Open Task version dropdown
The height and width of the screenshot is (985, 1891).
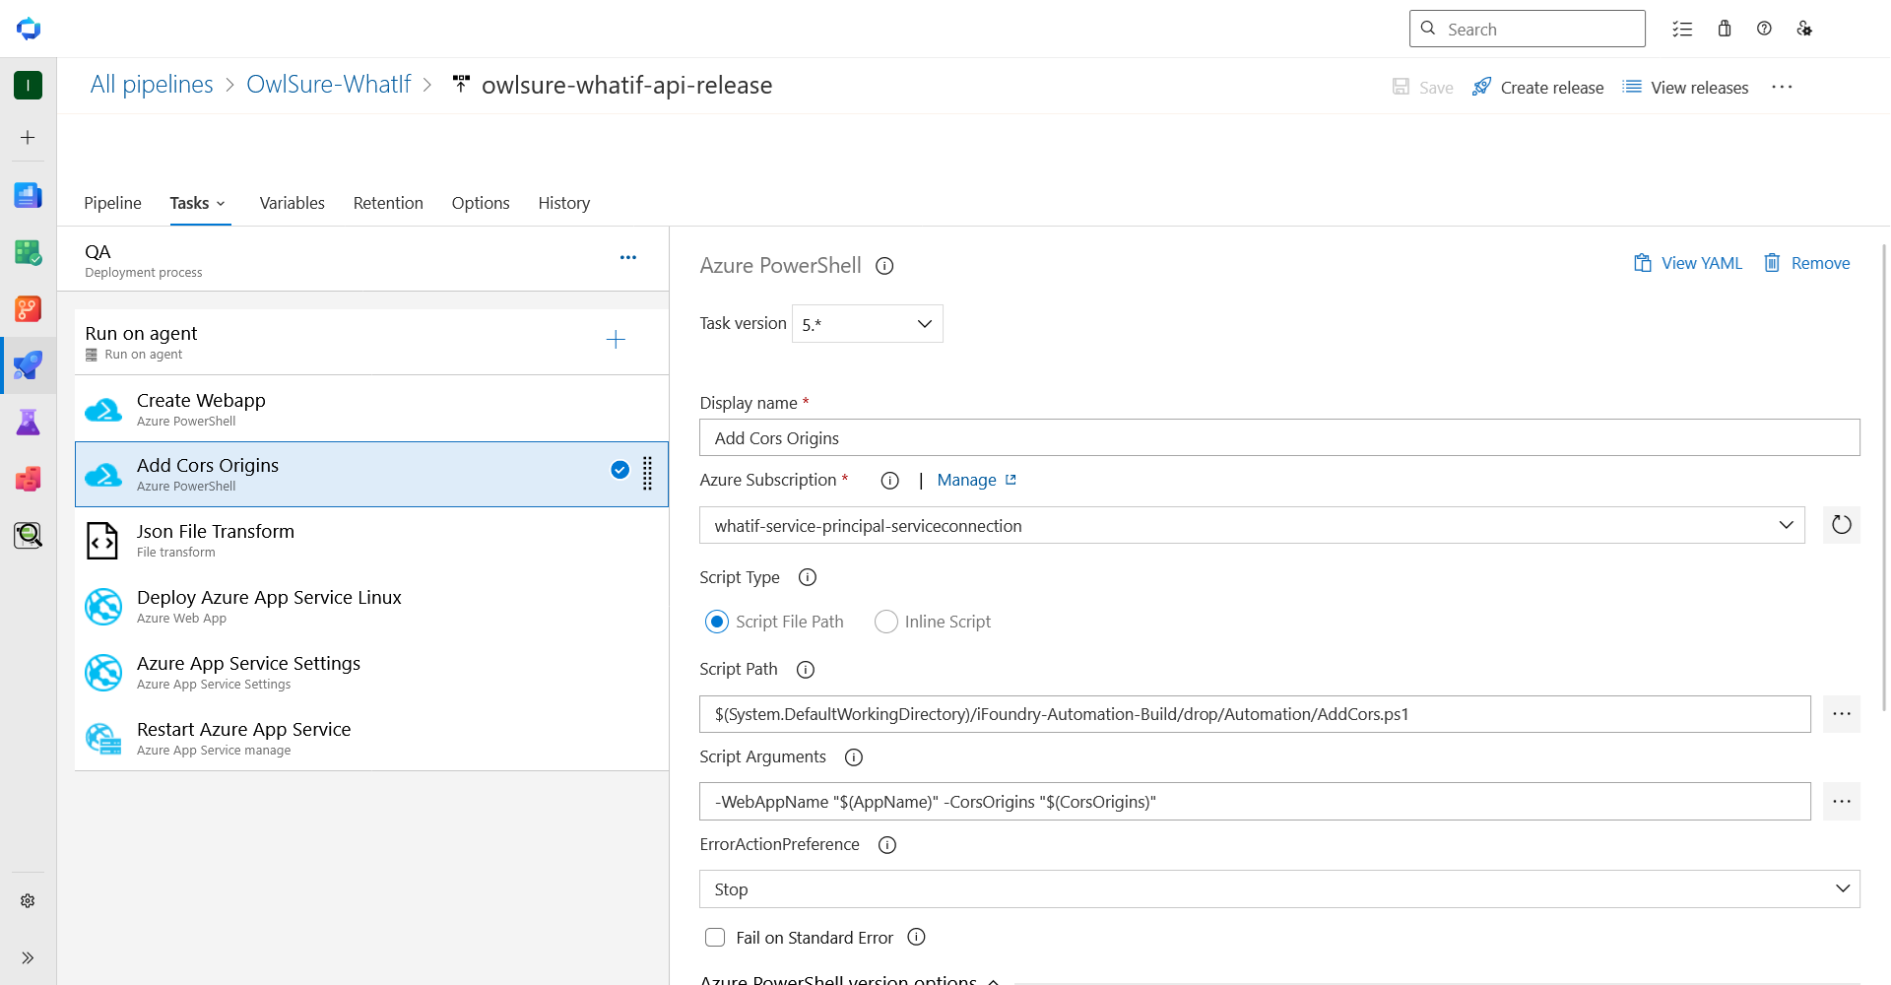[x=867, y=324]
